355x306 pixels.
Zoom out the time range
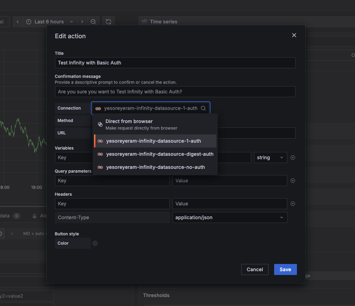pos(93,22)
